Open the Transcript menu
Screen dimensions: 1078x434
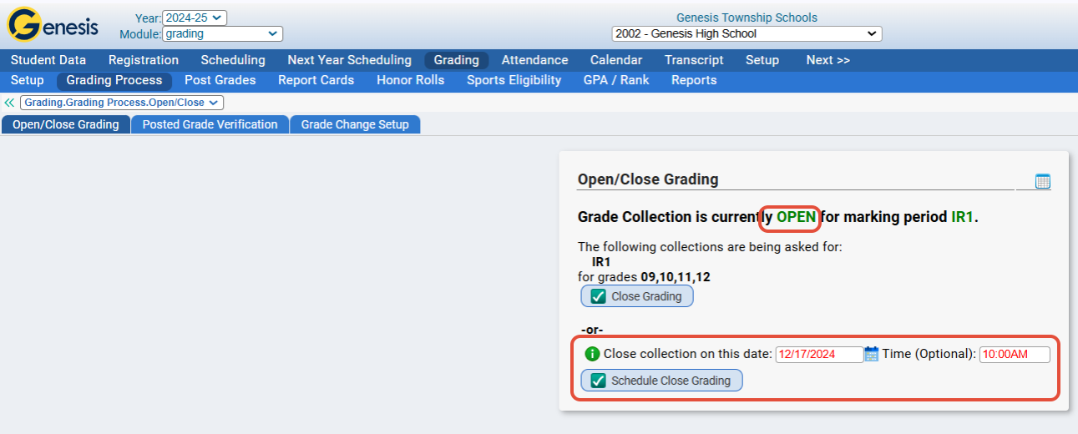coord(694,60)
